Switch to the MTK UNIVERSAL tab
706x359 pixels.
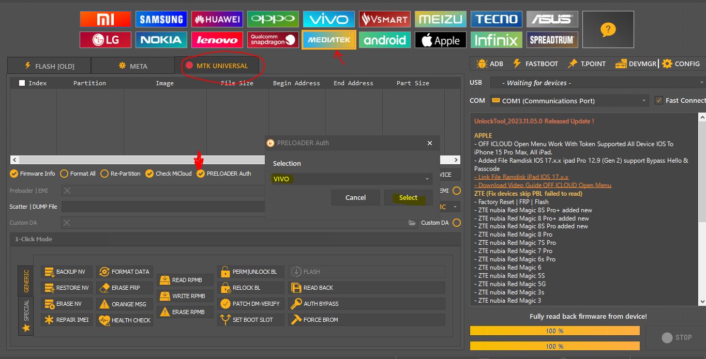click(x=217, y=66)
